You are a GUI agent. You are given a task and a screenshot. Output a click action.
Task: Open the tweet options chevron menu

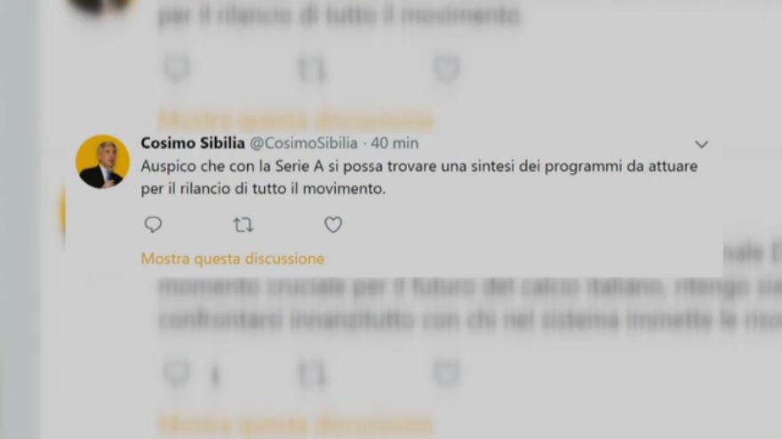point(701,145)
